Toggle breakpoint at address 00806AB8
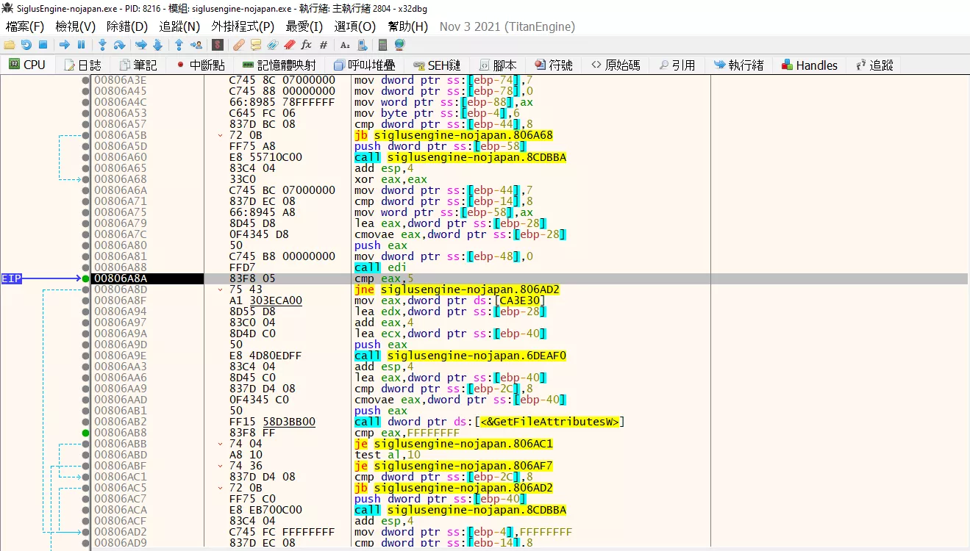 (85, 433)
